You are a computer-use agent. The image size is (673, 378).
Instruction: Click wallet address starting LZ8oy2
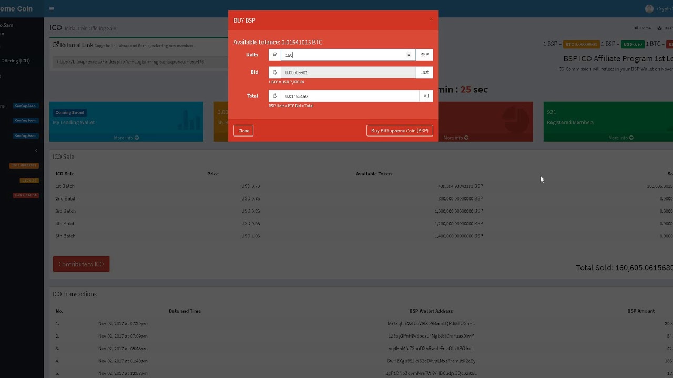(x=431, y=336)
